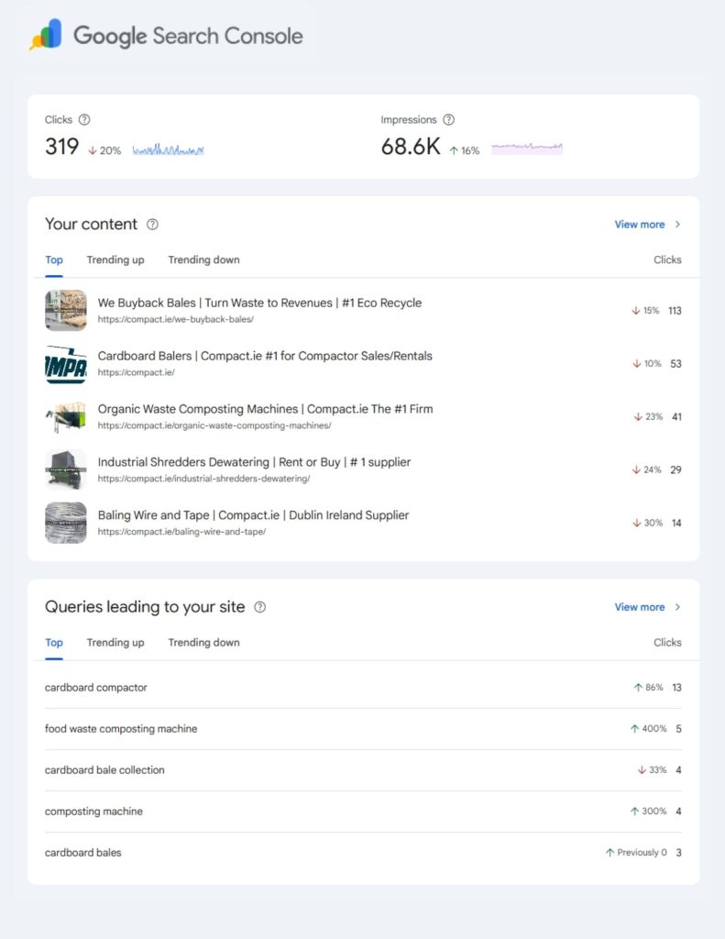Select Trending down tab in Your content
The height and width of the screenshot is (939, 725).
tap(203, 260)
